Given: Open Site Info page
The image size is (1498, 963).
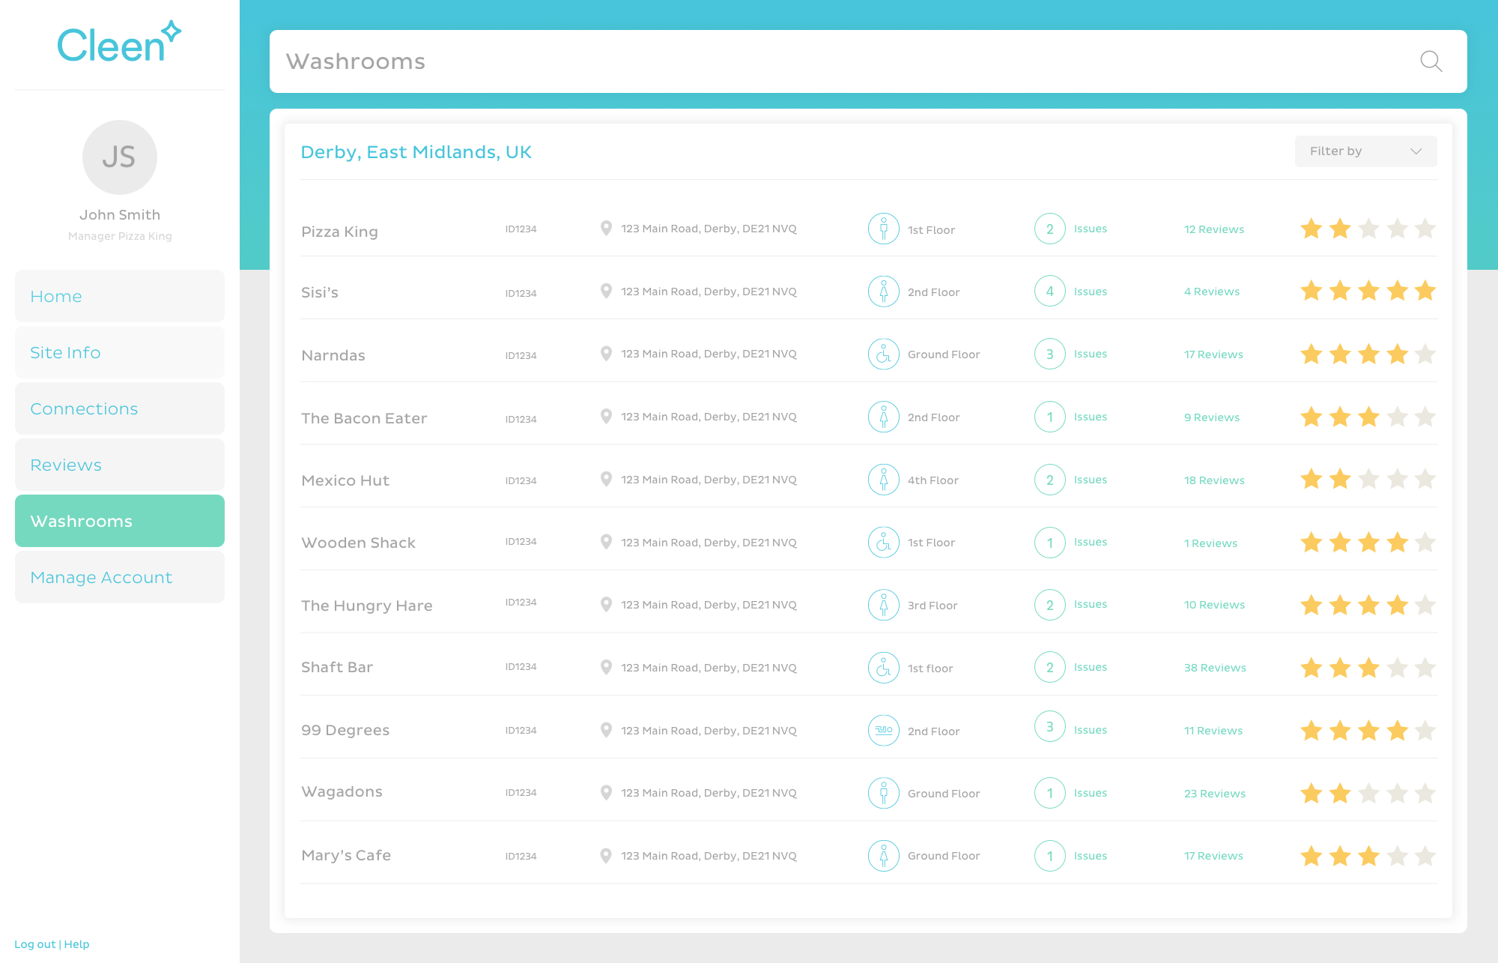Looking at the screenshot, I should 120,352.
